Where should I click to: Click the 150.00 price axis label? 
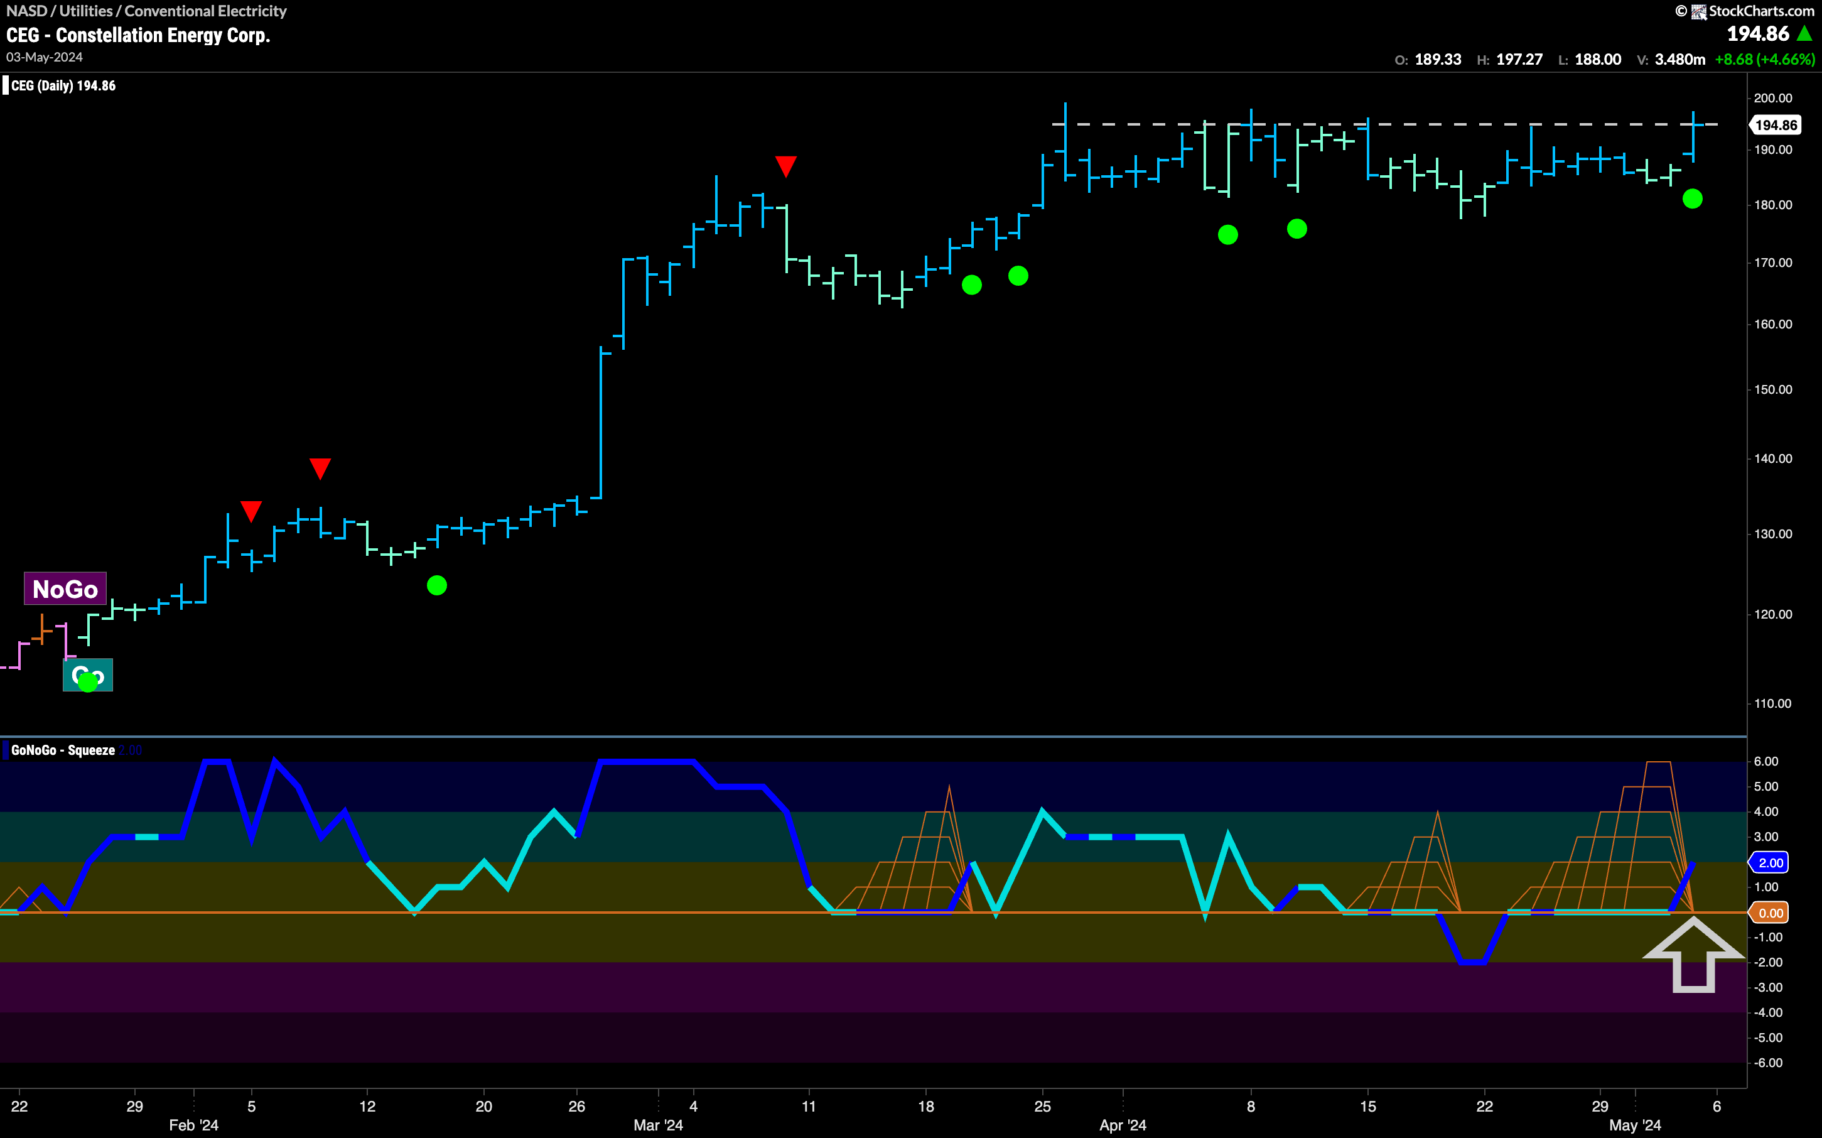[1773, 390]
